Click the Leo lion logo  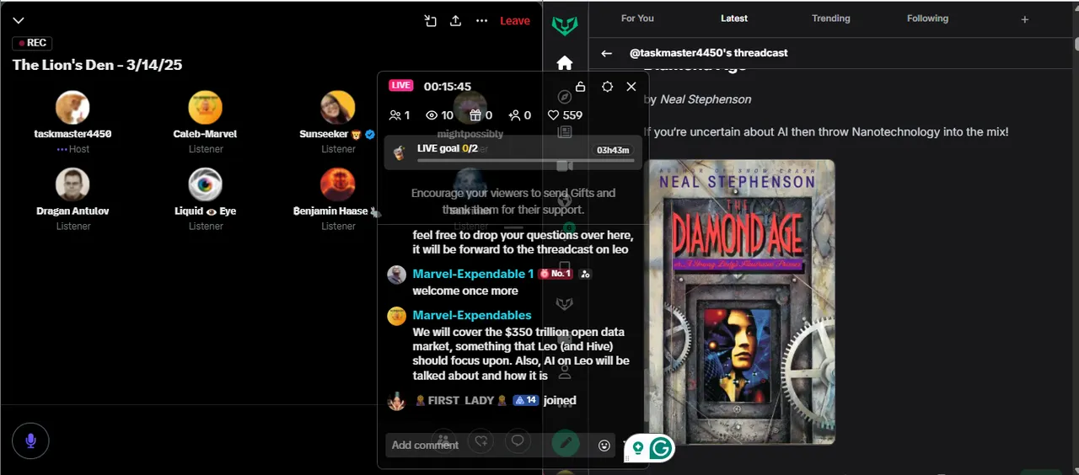tap(565, 25)
